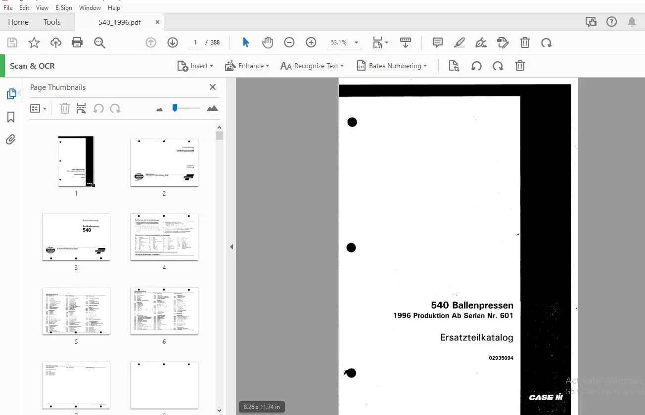The height and width of the screenshot is (415, 645).
Task: Switch to the Home tab
Action: click(x=18, y=22)
